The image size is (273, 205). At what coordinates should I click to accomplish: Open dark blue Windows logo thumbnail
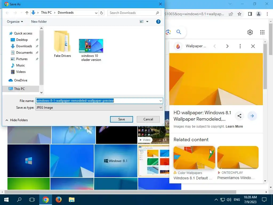[x=29, y=161]
